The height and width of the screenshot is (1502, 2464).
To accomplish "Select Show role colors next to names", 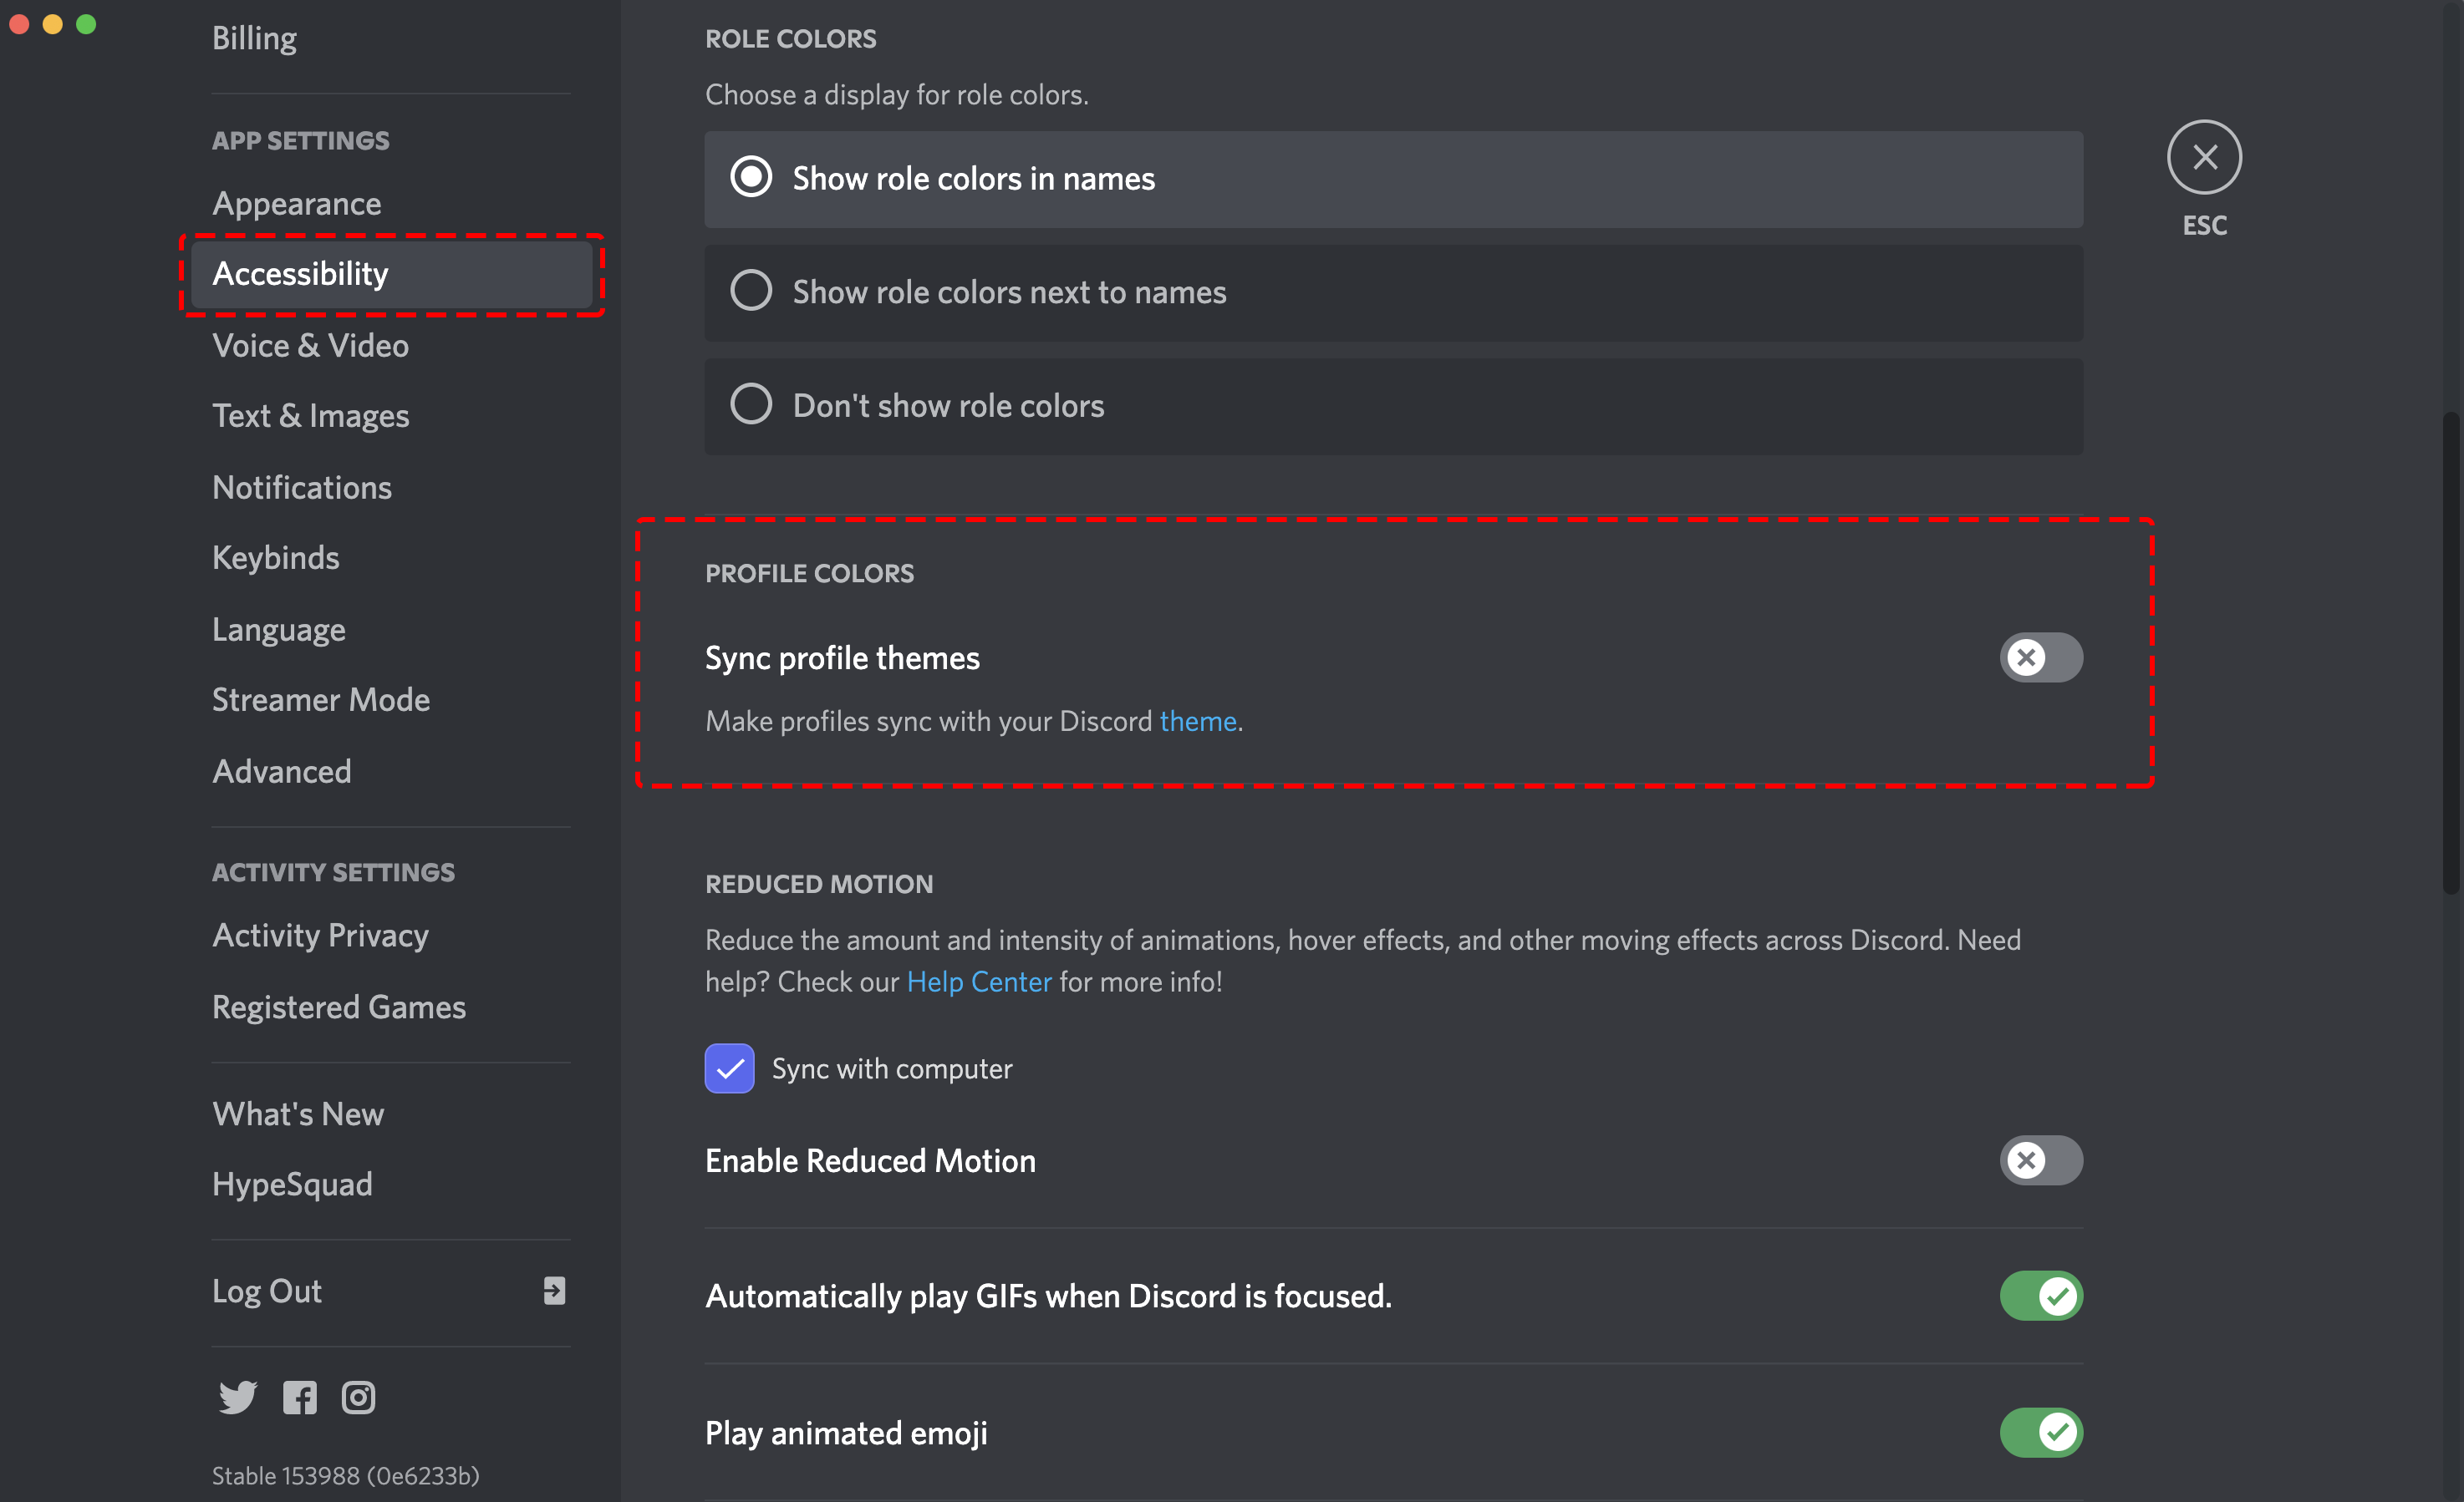I will pos(750,290).
